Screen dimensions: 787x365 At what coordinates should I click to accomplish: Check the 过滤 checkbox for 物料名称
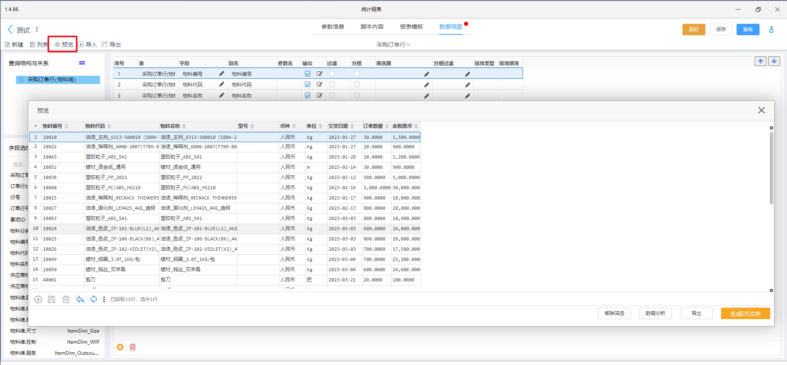(x=332, y=95)
